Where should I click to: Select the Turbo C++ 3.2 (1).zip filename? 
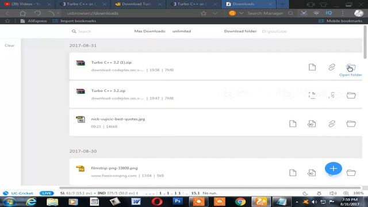pyautogui.click(x=111, y=63)
